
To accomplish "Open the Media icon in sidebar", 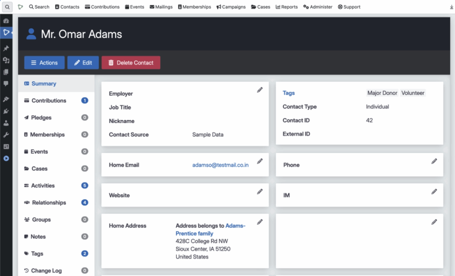I will click(x=6, y=60).
